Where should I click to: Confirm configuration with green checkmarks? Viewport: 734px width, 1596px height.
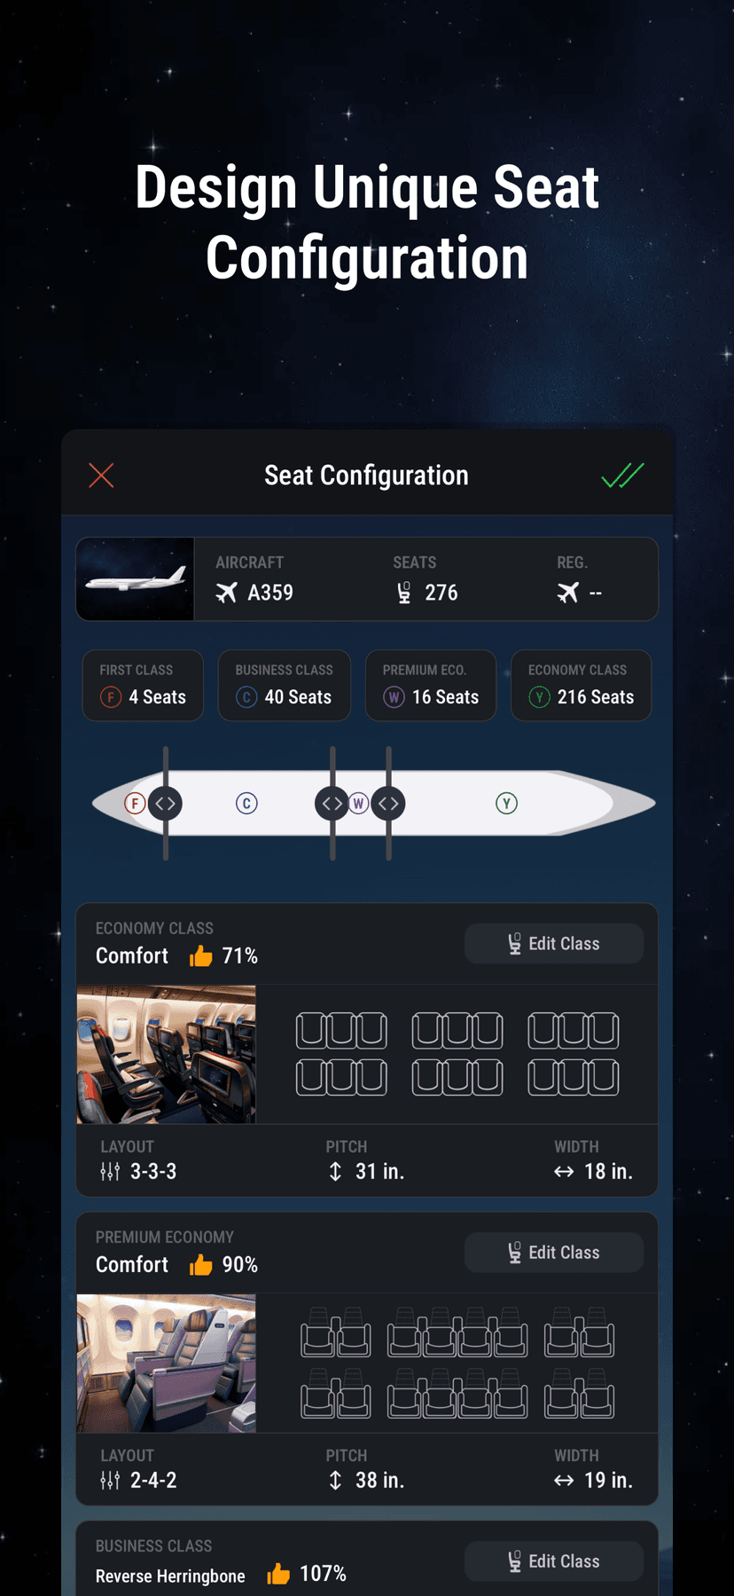pyautogui.click(x=621, y=476)
